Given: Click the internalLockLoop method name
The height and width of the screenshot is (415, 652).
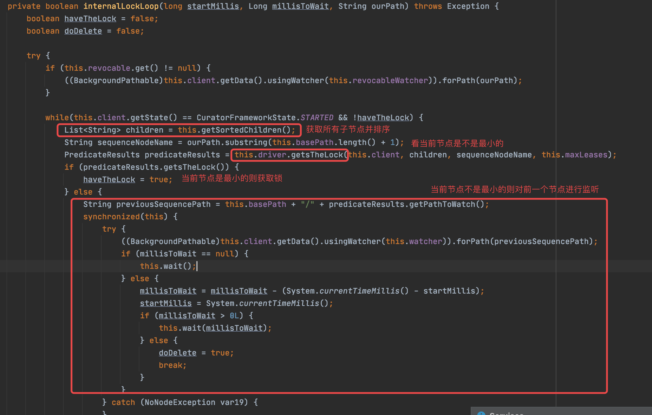Looking at the screenshot, I should (x=121, y=6).
